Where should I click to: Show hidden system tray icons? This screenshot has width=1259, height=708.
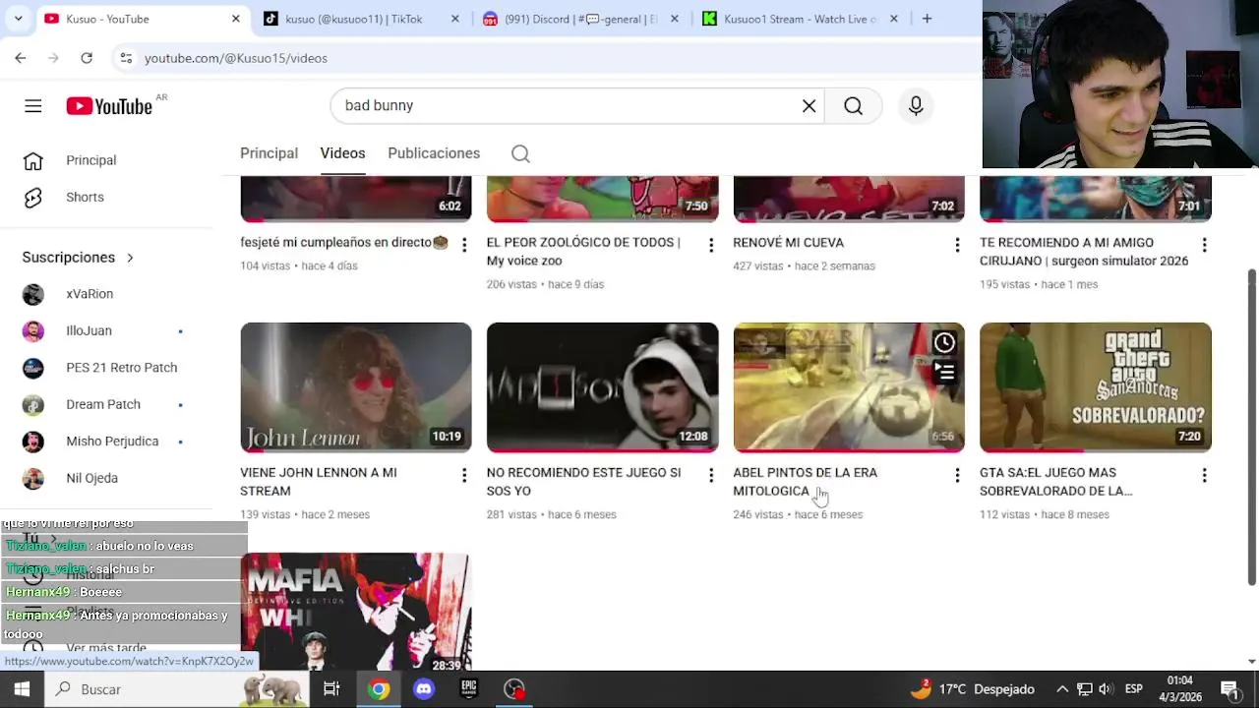click(1062, 689)
